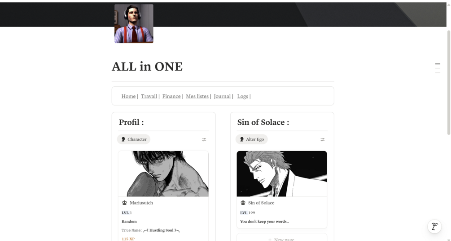The width and height of the screenshot is (451, 241).
Task: Click the silhouette icon in Character tab
Action: 123,139
